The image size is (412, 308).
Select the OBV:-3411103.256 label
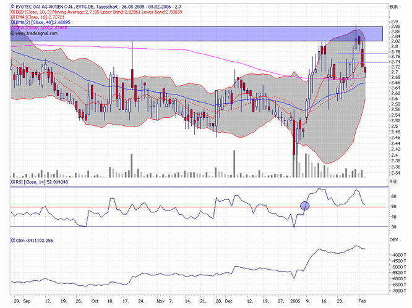click(x=35, y=240)
